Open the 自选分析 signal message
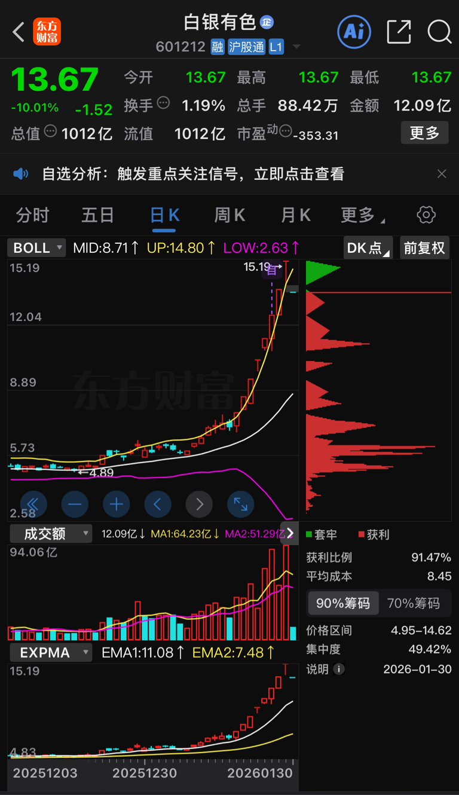This screenshot has height=795, width=459. coord(193,174)
